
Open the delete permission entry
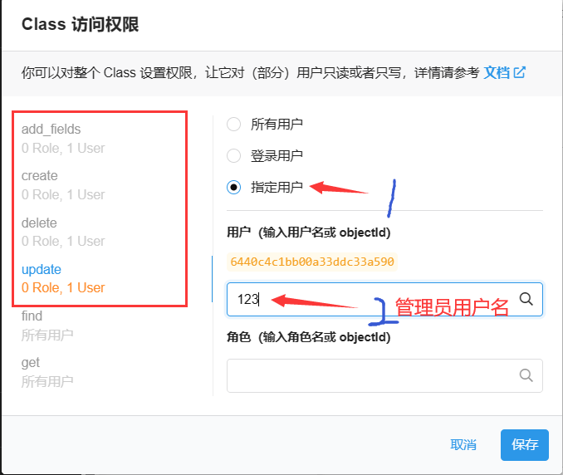pos(64,232)
